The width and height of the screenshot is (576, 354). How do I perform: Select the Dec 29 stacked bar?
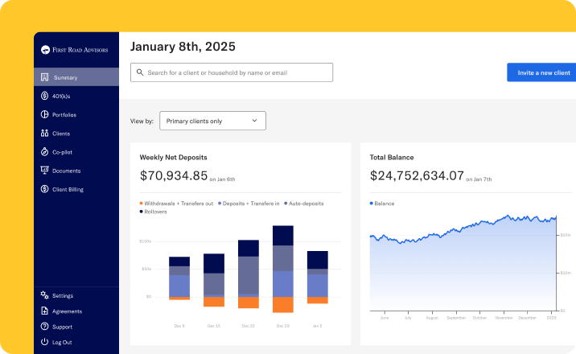(x=283, y=269)
